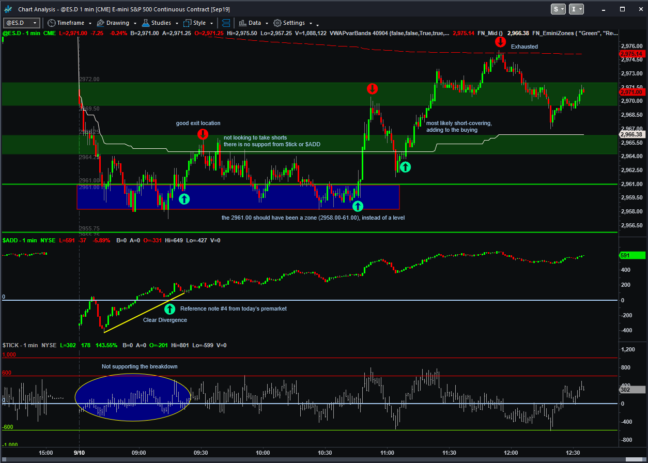Viewport: 648px width, 463px height.
Task: Open the Data menu label
Action: coord(255,23)
